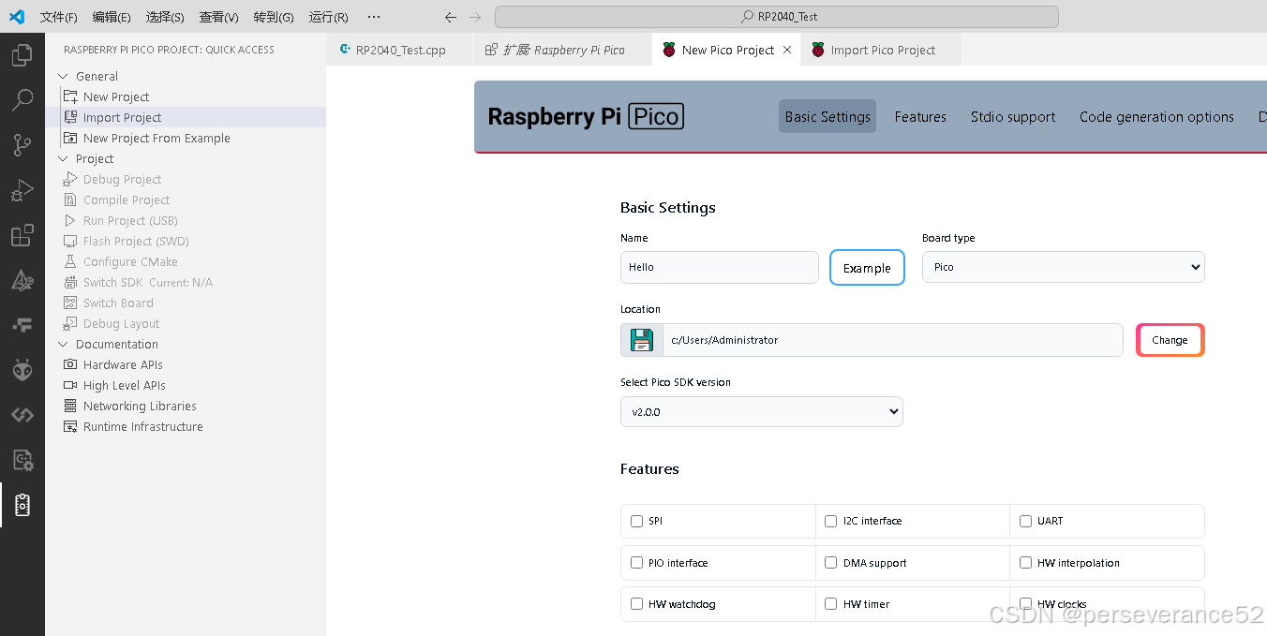Enable the I2C interface checkbox

pos(831,521)
